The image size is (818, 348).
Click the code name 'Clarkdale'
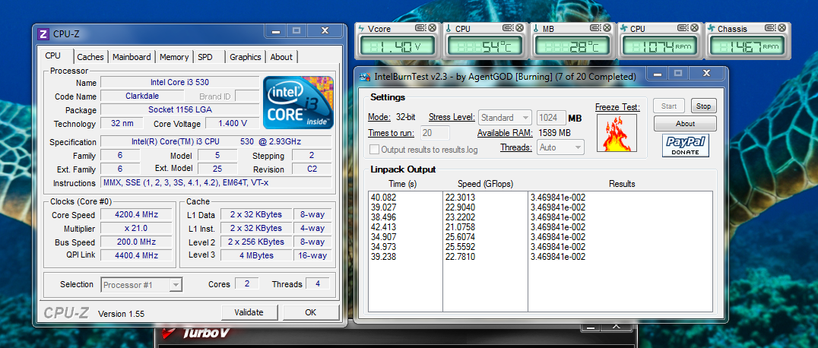(142, 96)
